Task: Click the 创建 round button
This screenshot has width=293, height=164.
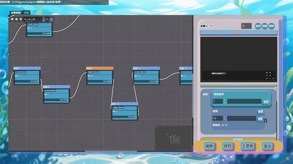Action: pyautogui.click(x=265, y=26)
